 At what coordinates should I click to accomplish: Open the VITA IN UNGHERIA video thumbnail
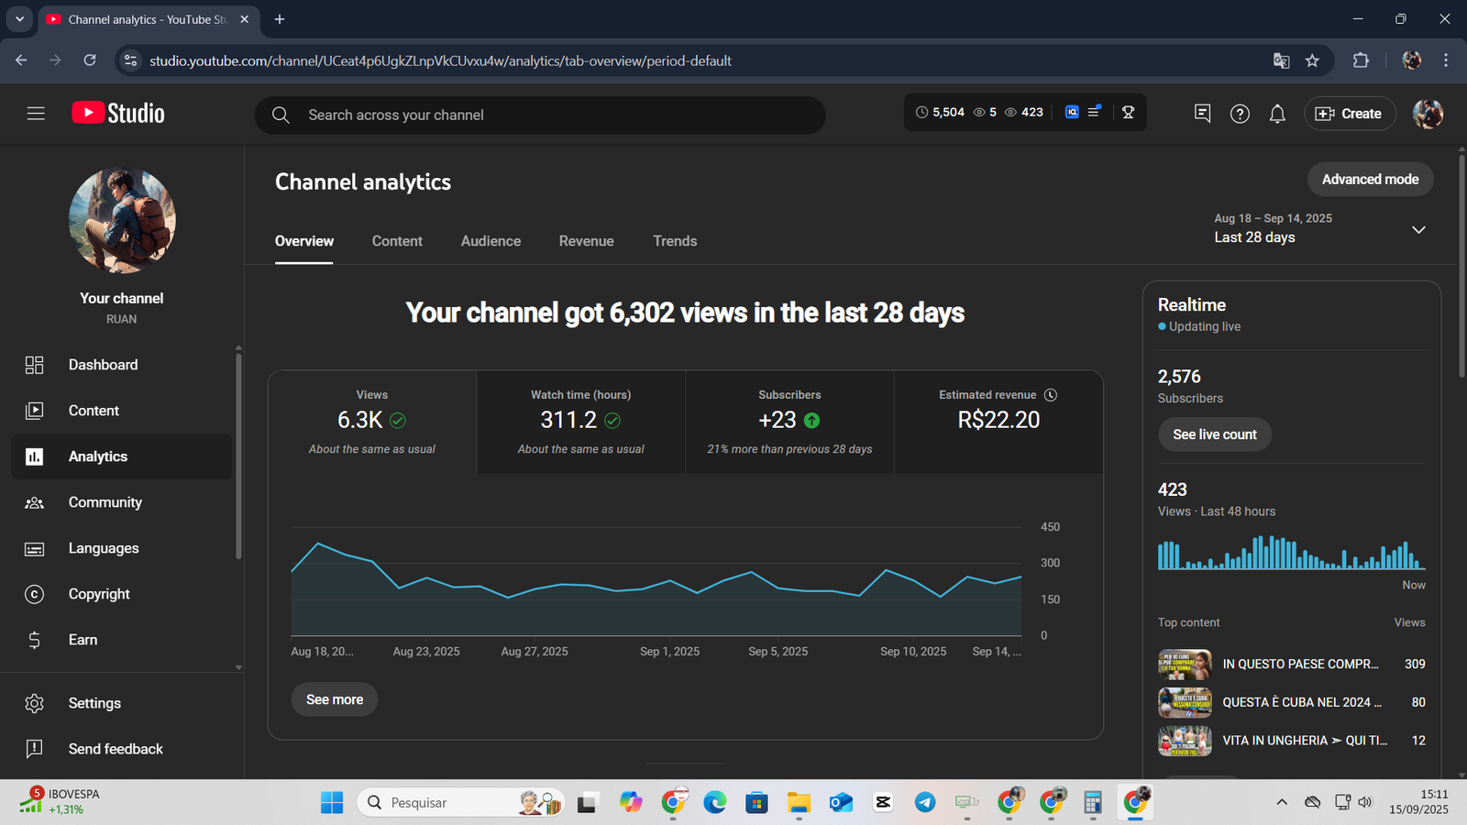pos(1185,741)
